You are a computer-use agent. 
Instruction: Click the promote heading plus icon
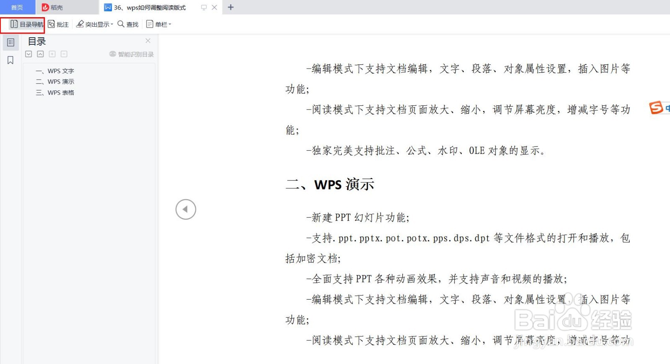coord(52,54)
